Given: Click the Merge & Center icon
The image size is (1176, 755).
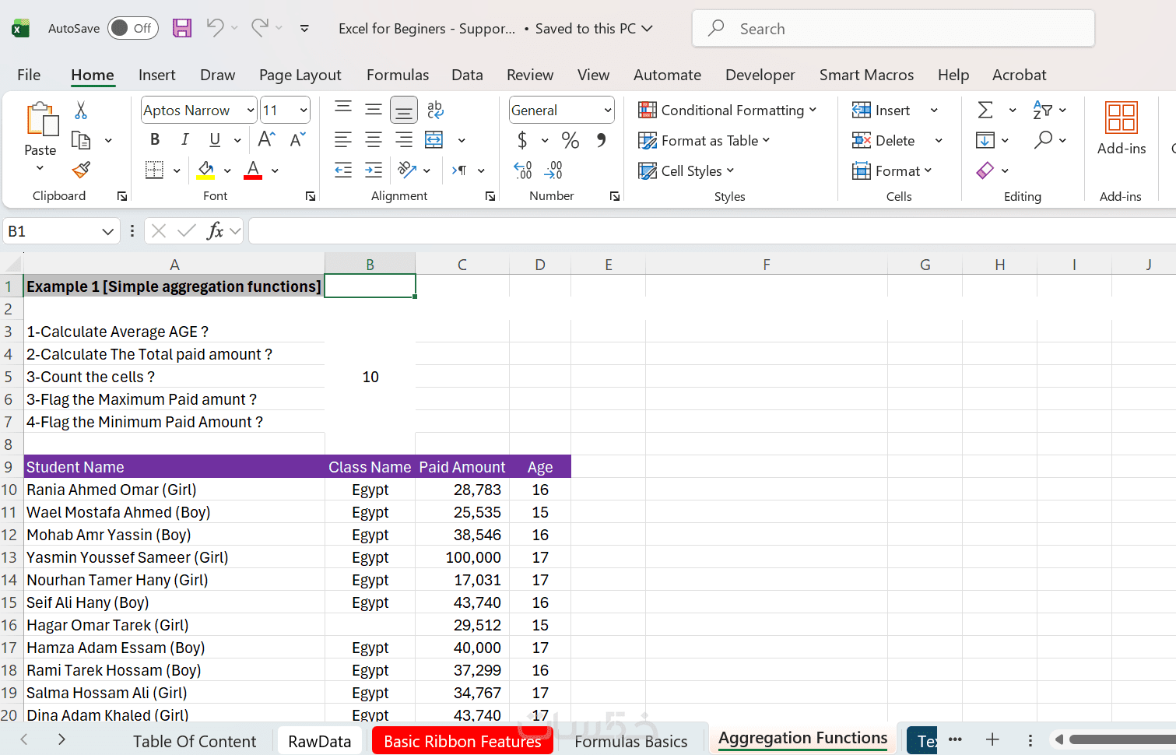Looking at the screenshot, I should point(434,140).
